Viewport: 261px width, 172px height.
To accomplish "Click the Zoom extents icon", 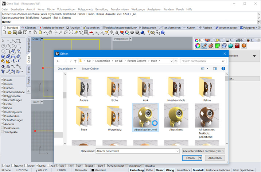I will 71,32.
